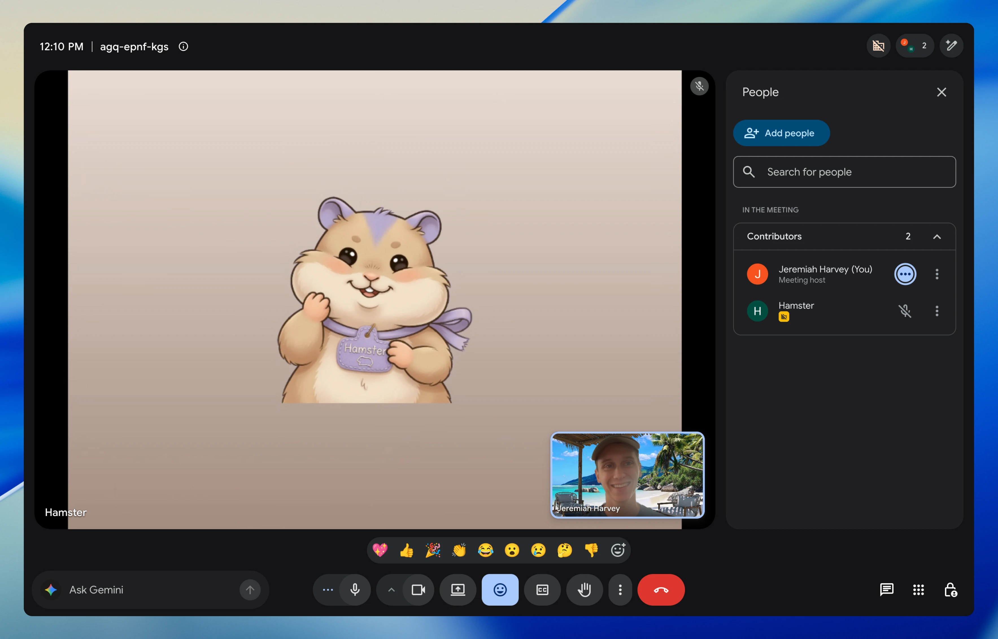
Task: Send the thumbs down reaction
Action: (x=591, y=550)
